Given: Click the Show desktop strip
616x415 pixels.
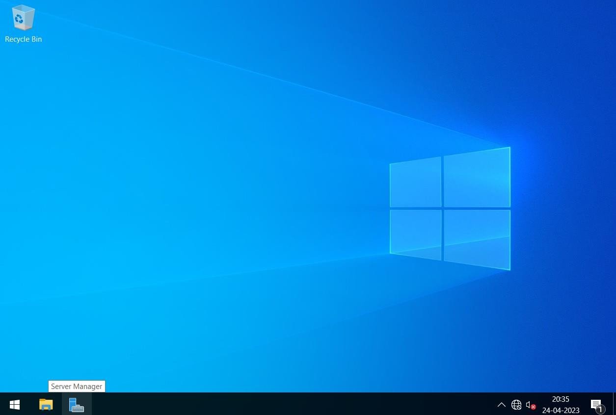Looking at the screenshot, I should [x=614, y=404].
